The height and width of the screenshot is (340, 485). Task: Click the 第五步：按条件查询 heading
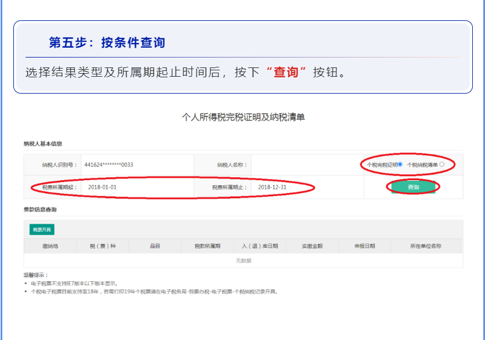pyautogui.click(x=107, y=43)
